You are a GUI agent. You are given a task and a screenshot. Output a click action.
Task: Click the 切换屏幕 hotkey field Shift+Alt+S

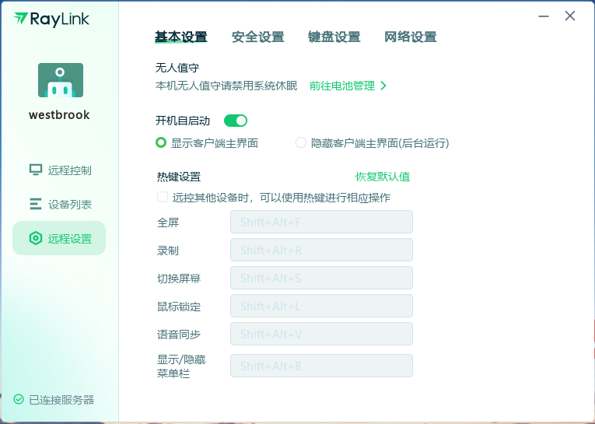[x=321, y=278]
